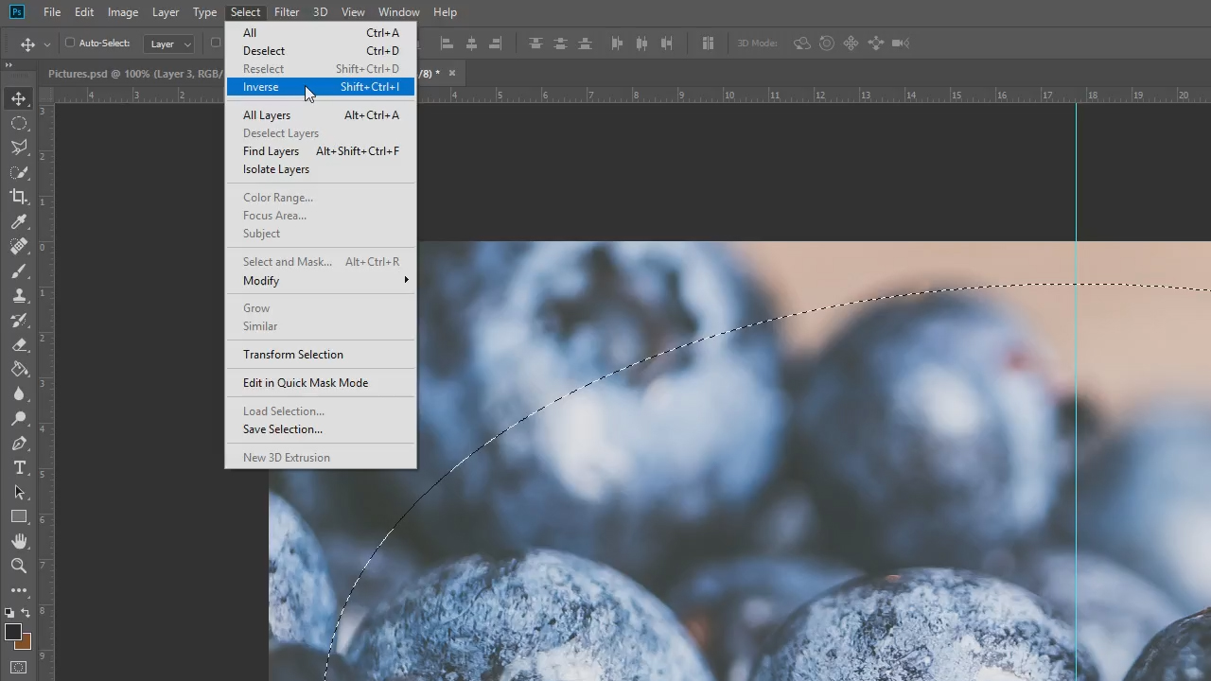The height and width of the screenshot is (681, 1211).
Task: Activate the Pen tool
Action: point(19,444)
